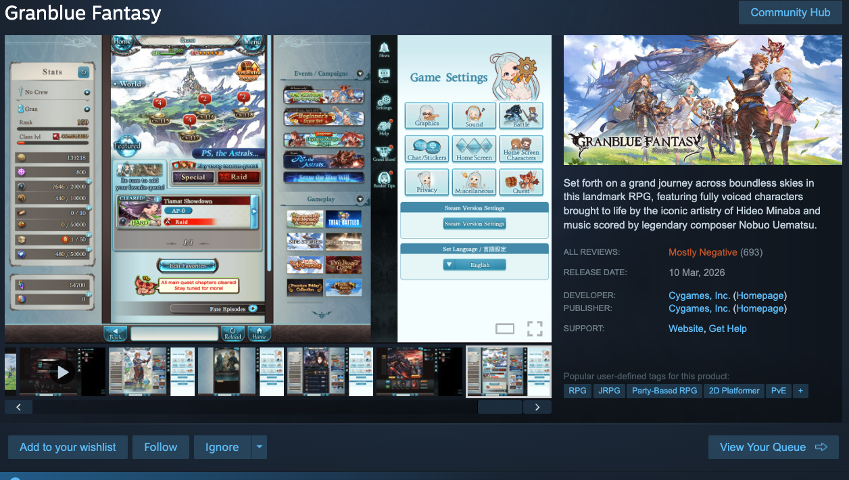Select the JRPG tag
This screenshot has width=849, height=480.
coord(610,391)
